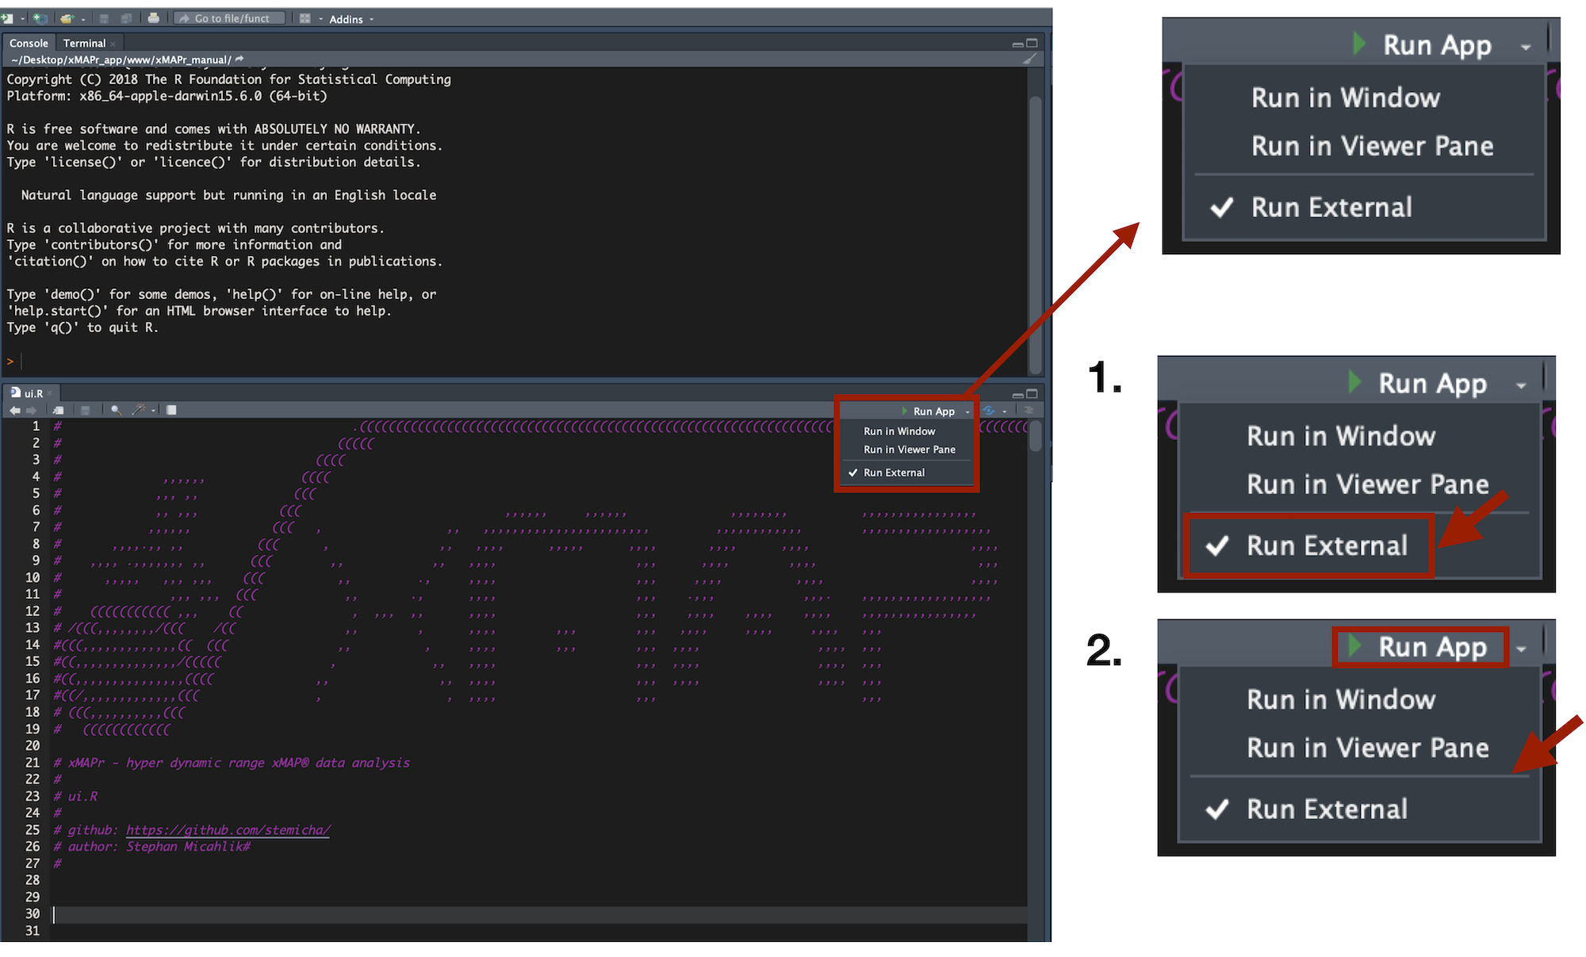This screenshot has height=957, width=1586.
Task: Open the stemicha GitHub link in the code
Action: [x=228, y=830]
